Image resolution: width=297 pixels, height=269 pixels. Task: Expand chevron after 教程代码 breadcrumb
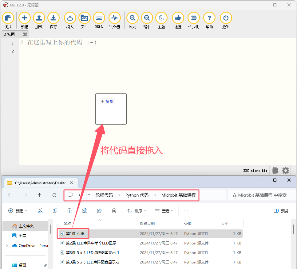click(x=119, y=195)
